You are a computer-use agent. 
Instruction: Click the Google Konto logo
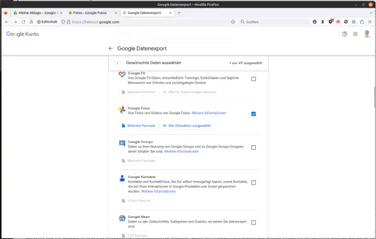22,34
